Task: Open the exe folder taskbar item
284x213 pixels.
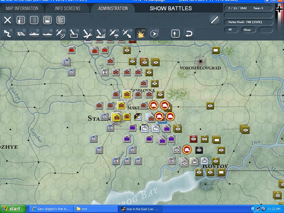Action: 96,209
